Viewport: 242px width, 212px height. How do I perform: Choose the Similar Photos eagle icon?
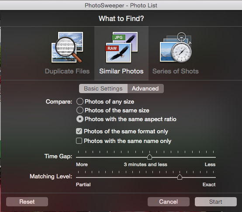[121, 47]
